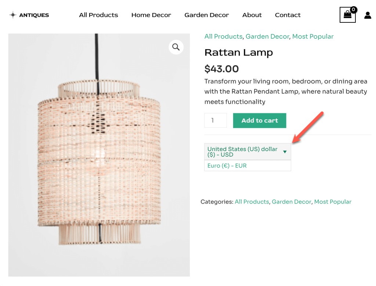
Task: Click the Antiques star logo icon
Action: coord(13,15)
